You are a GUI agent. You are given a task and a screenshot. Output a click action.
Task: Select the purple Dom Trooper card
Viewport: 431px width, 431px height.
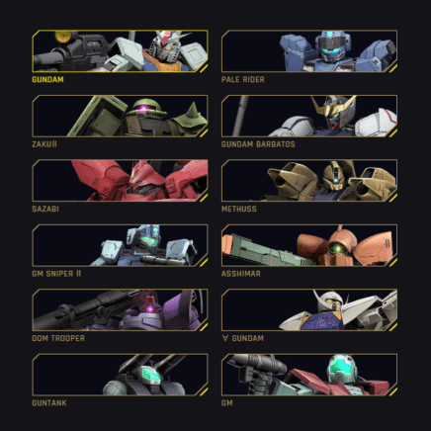click(120, 309)
